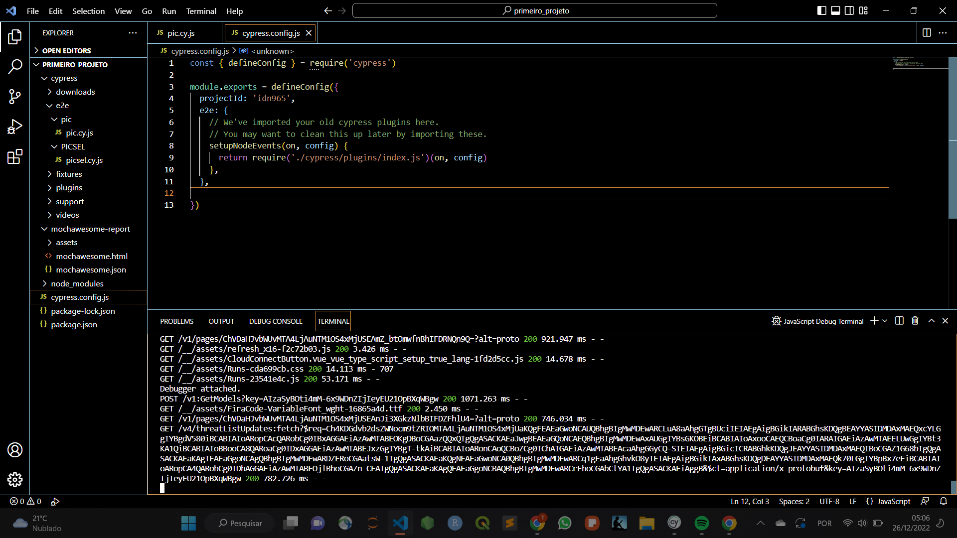Switch to the Debug Console tab

276,321
